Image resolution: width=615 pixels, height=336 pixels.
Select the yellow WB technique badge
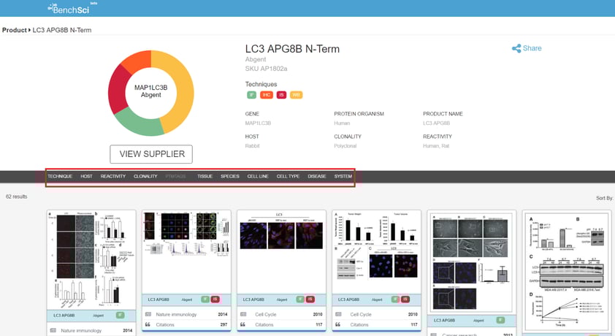(296, 95)
